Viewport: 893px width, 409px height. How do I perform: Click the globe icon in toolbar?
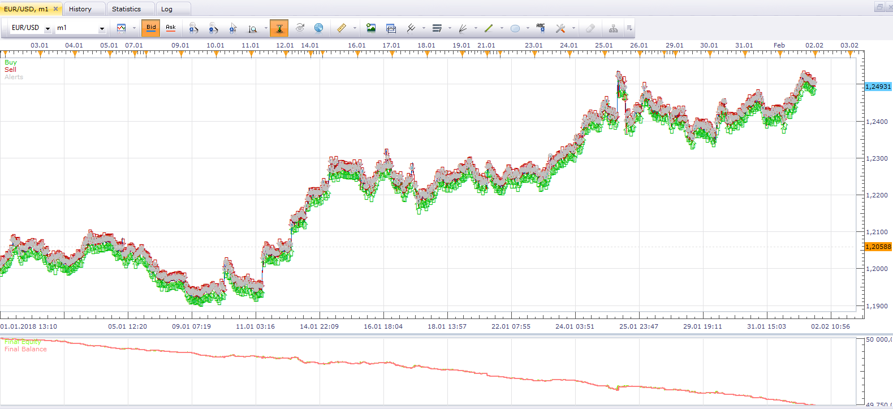click(x=319, y=28)
